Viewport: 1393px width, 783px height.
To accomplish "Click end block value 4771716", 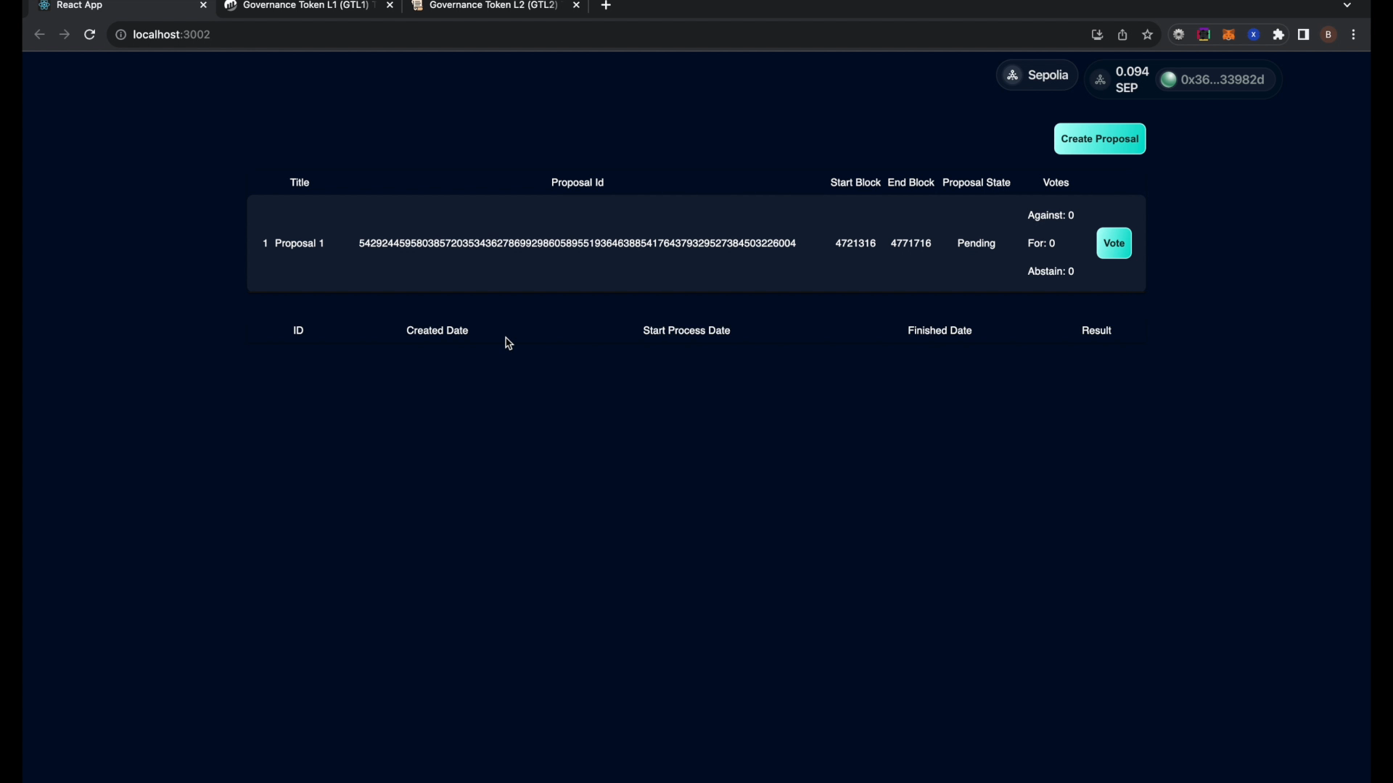I will pos(911,244).
